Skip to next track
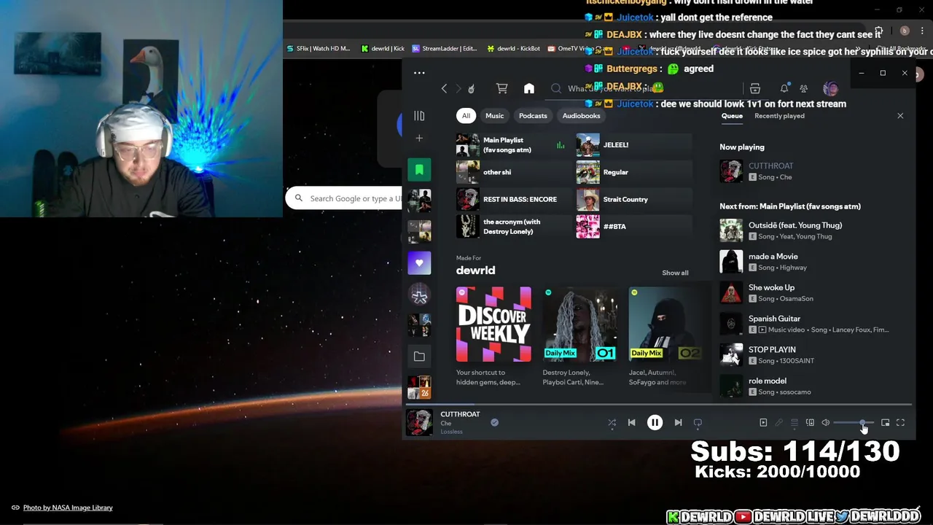The image size is (933, 525). click(x=678, y=422)
